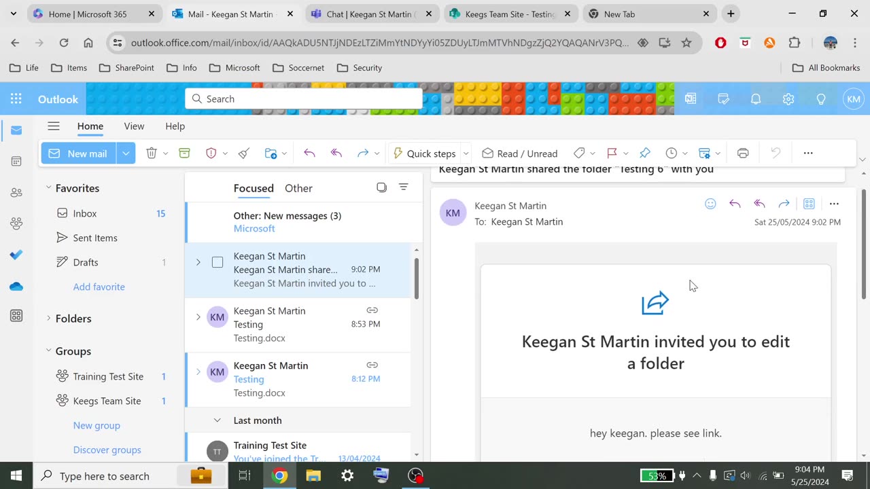
Task: Expand the Folders section chevron
Action: (x=48, y=318)
